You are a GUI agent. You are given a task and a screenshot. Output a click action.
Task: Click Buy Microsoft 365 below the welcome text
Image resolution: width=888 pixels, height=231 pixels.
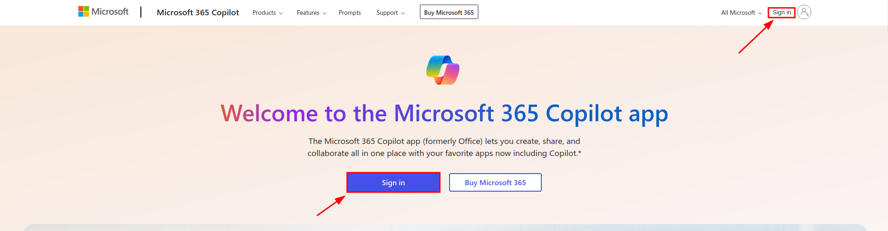[495, 182]
